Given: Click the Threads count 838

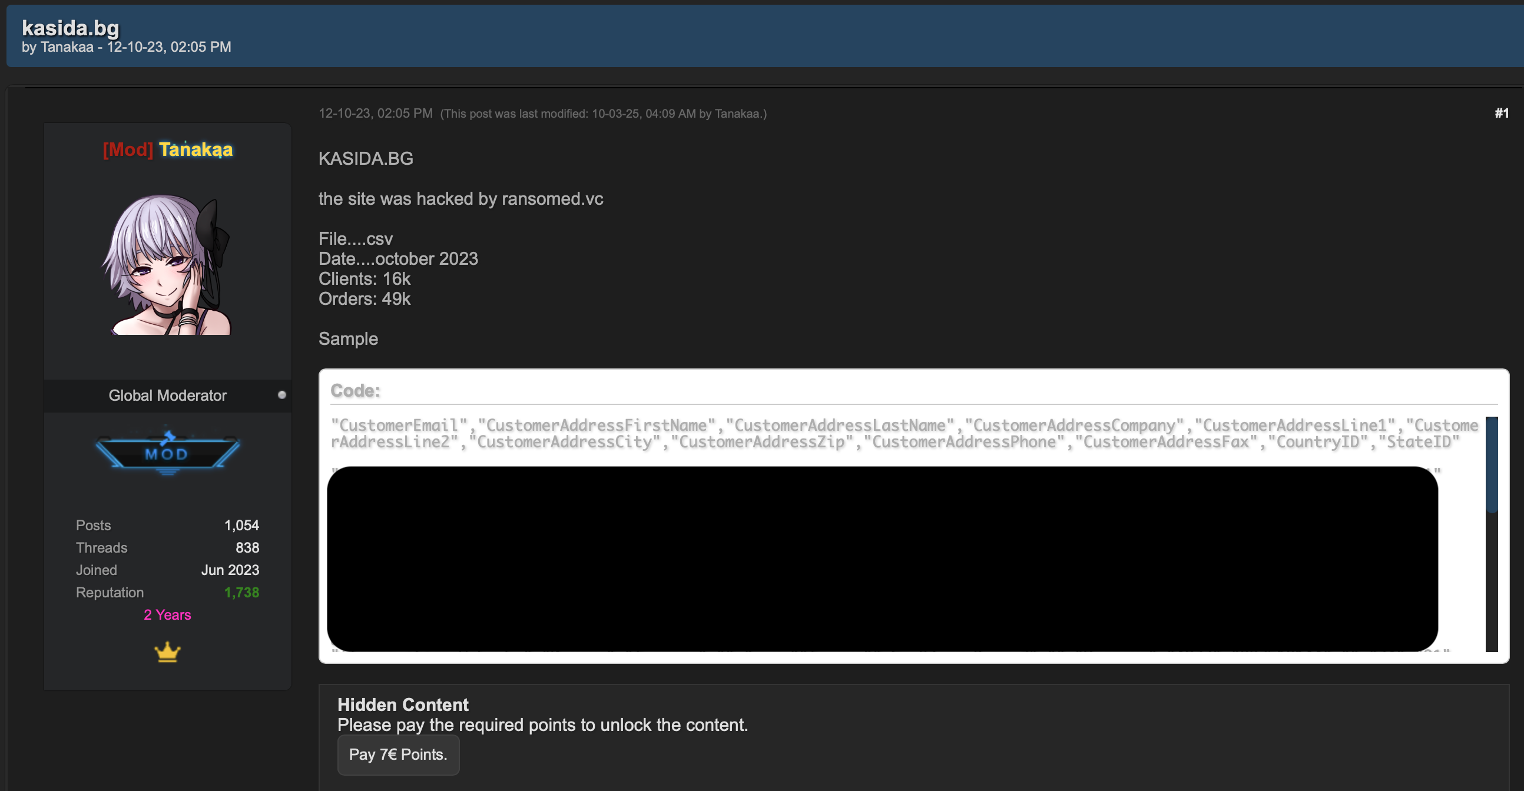Looking at the screenshot, I should coord(247,548).
